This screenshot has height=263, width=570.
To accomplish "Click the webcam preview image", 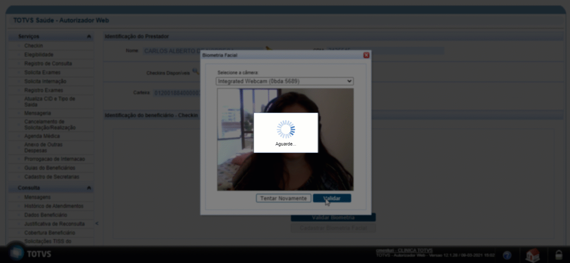I will 285,139.
